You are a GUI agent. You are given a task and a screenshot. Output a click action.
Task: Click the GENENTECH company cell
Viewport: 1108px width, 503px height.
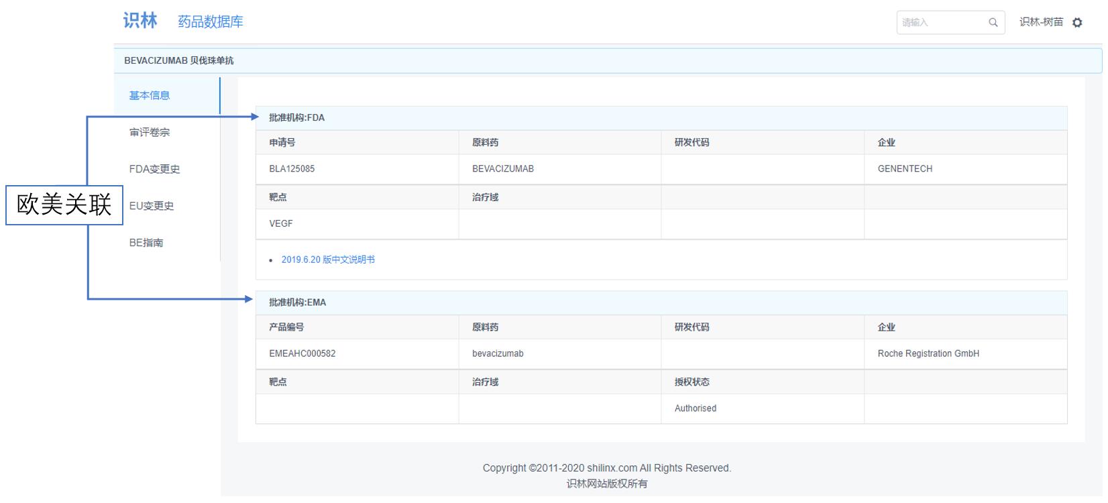[905, 169]
